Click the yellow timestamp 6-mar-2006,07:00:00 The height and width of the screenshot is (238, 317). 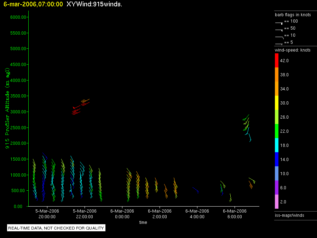[33, 4]
